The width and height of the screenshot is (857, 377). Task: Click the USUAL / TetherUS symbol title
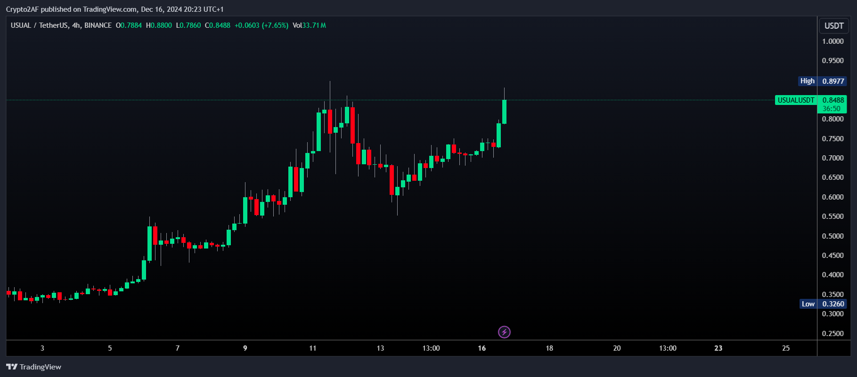[61, 25]
